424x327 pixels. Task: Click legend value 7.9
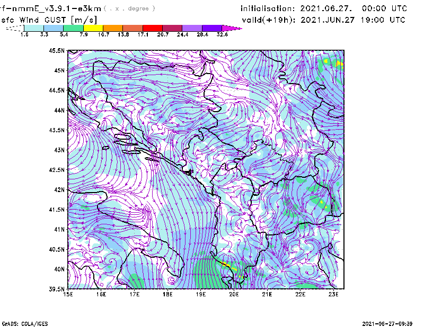coord(84,34)
